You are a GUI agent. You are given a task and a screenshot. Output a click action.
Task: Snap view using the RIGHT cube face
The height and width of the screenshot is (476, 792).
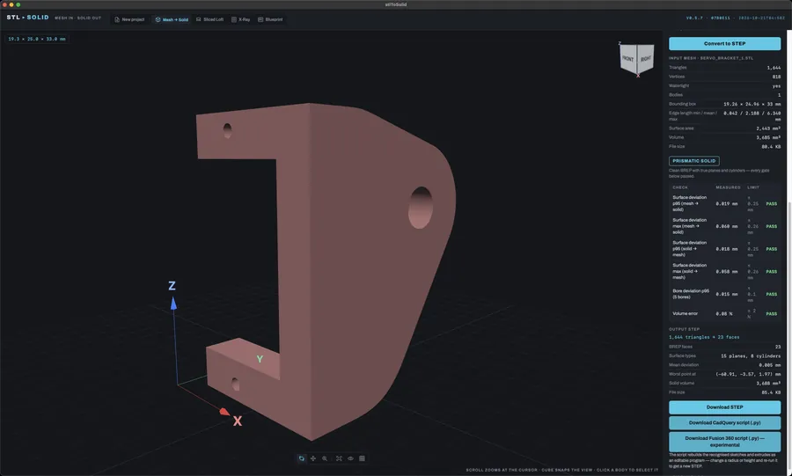[x=646, y=59]
